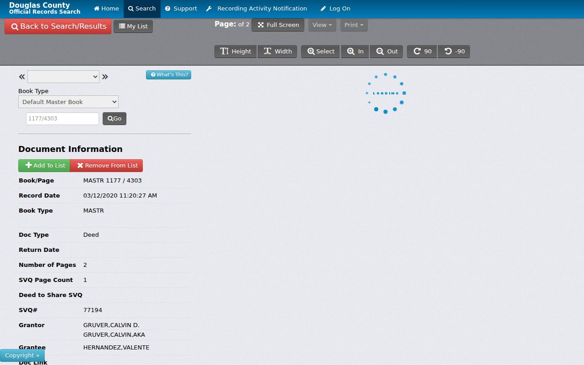Viewport: 584px width, 365px height.
Task: Fit document to Height
Action: (x=236, y=52)
